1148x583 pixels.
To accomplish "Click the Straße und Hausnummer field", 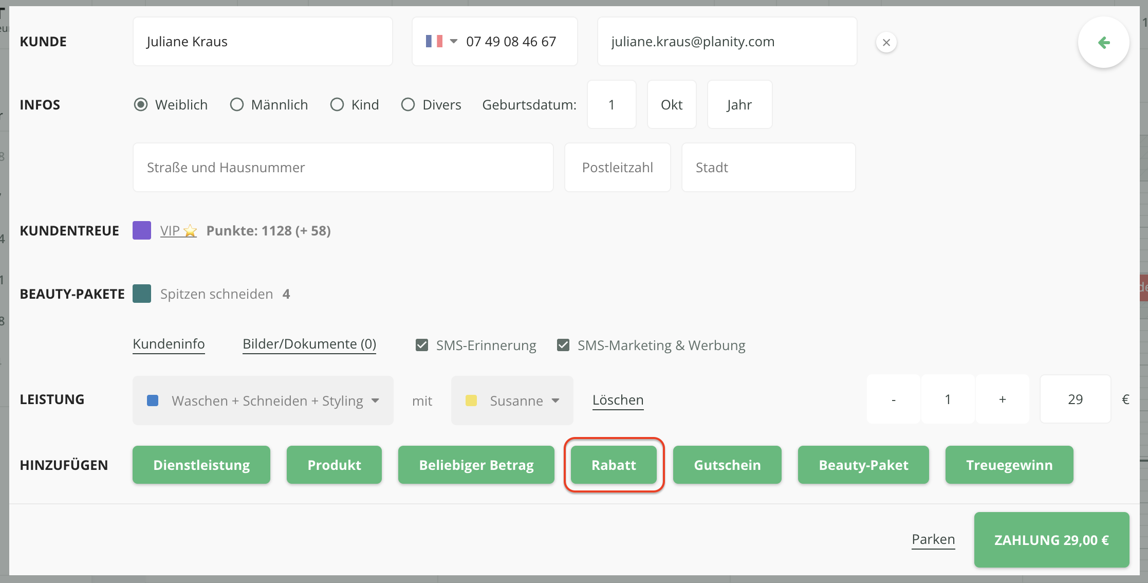I will click(343, 168).
